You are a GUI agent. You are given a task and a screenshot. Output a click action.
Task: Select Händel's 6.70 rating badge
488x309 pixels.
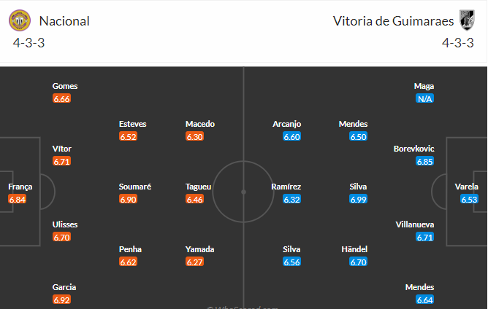358,262
